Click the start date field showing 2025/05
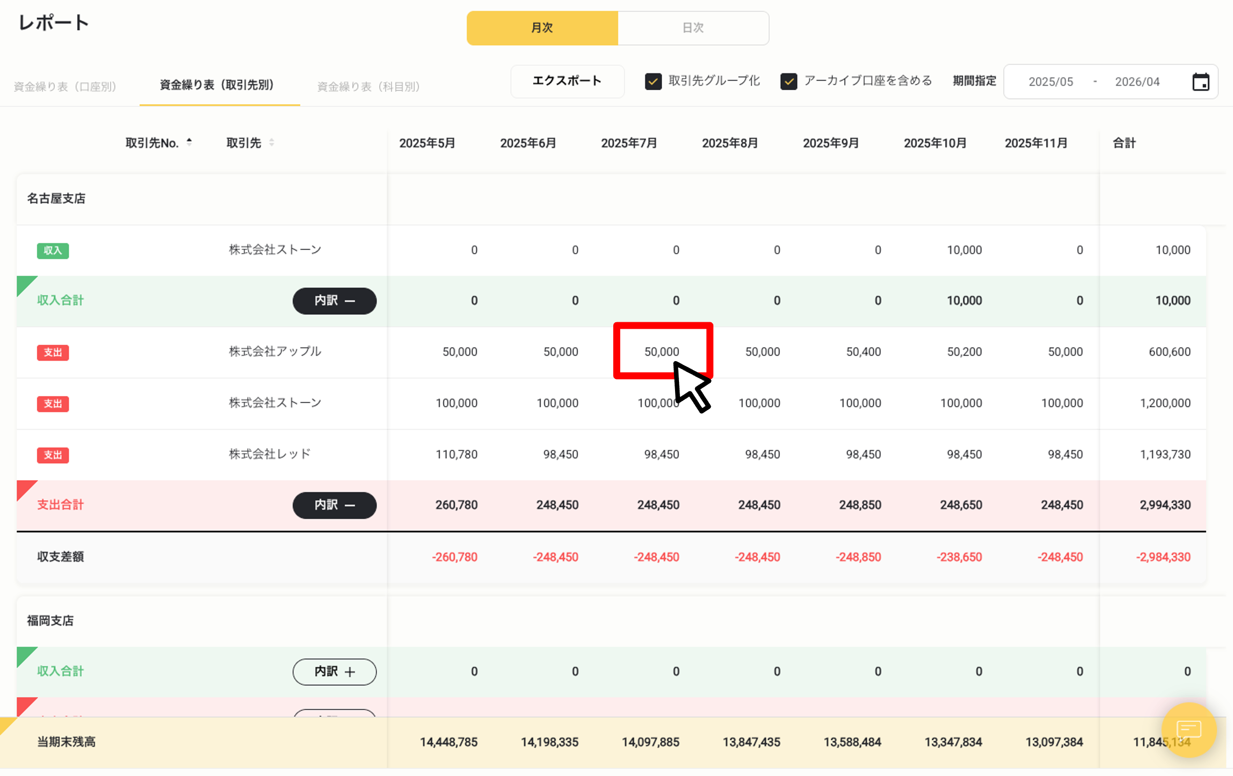This screenshot has height=776, width=1233. pyautogui.click(x=1050, y=81)
